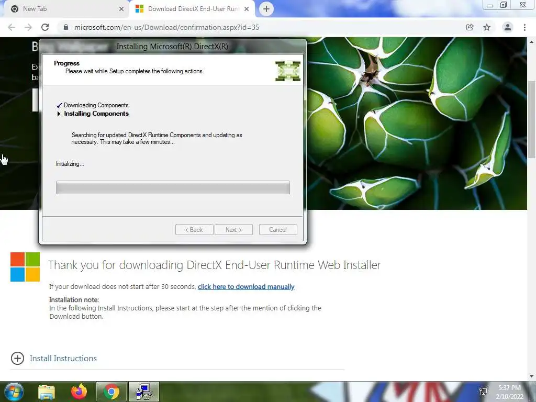The height and width of the screenshot is (402, 536).
Task: Click the DirectX logo in installer header
Action: 288,71
